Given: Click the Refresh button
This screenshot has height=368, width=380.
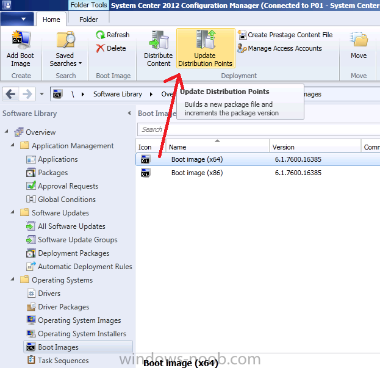Looking at the screenshot, I should click(113, 35).
